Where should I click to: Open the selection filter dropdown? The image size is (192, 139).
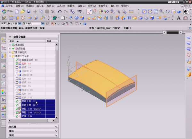pyautogui.click(x=20, y=23)
